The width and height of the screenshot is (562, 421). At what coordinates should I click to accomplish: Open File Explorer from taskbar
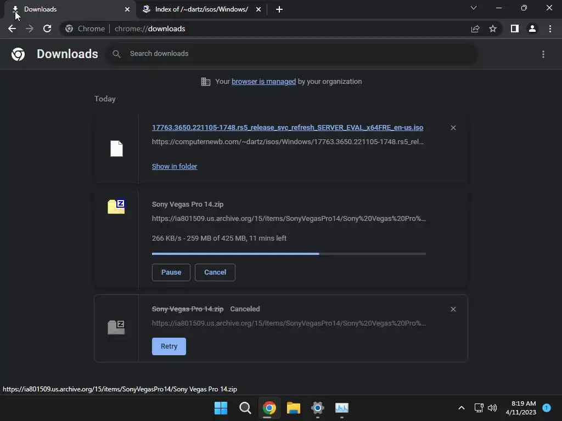pyautogui.click(x=294, y=408)
